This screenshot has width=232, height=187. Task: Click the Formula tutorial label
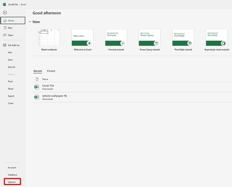pos(116,50)
